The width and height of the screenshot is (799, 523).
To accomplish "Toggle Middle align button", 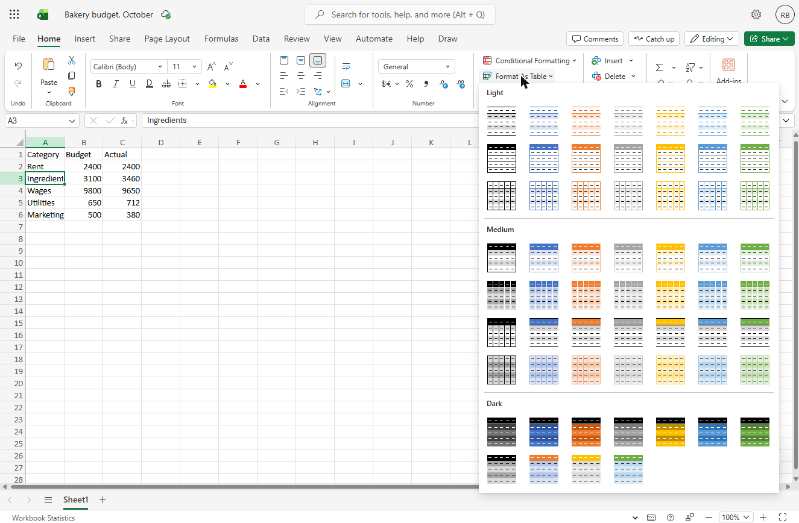I will coord(301,60).
